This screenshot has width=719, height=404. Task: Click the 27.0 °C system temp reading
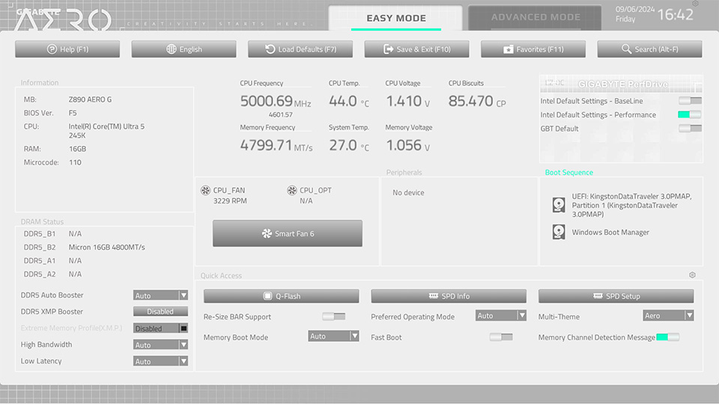[x=349, y=145]
